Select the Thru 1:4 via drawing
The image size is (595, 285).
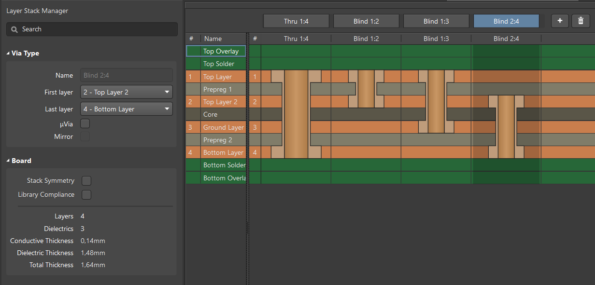296,114
